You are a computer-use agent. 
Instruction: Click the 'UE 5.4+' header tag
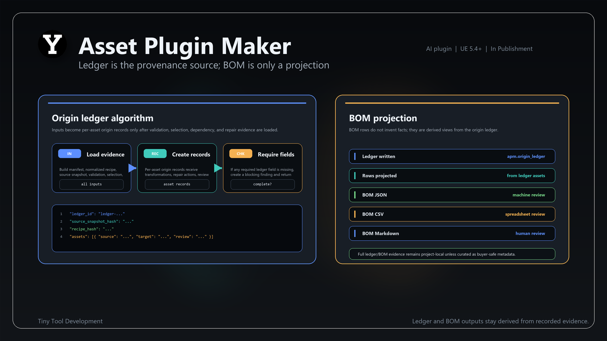point(471,49)
